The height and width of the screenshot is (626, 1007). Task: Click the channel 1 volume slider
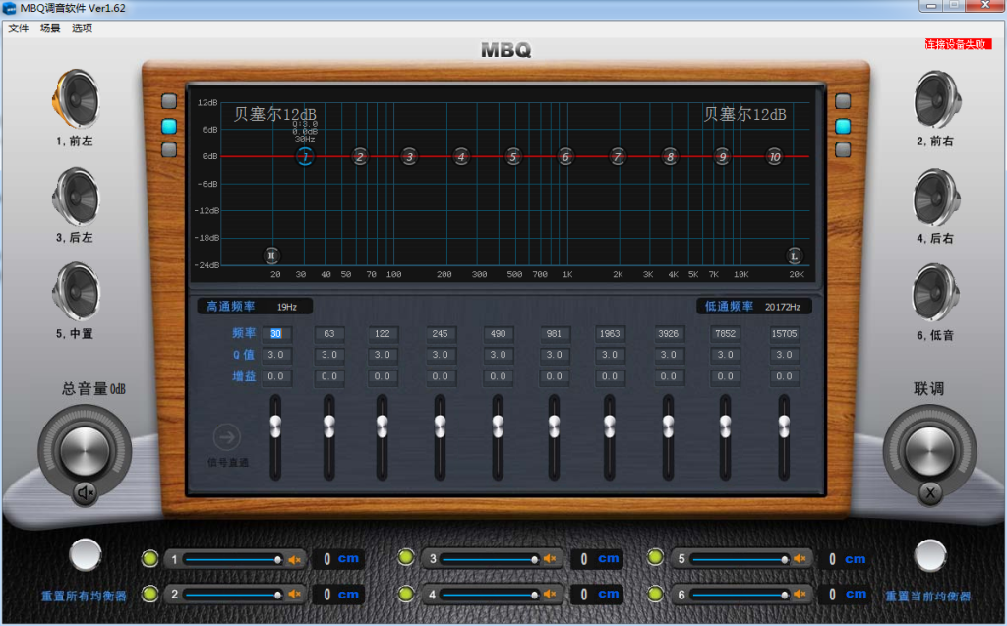[x=233, y=560]
